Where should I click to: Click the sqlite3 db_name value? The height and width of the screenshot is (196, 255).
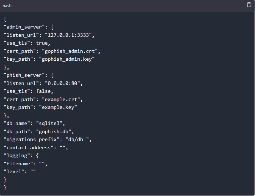pyautogui.click(x=49, y=124)
